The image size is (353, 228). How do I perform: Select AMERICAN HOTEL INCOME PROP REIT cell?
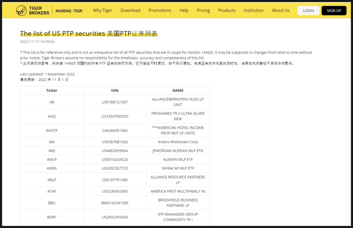point(178,130)
